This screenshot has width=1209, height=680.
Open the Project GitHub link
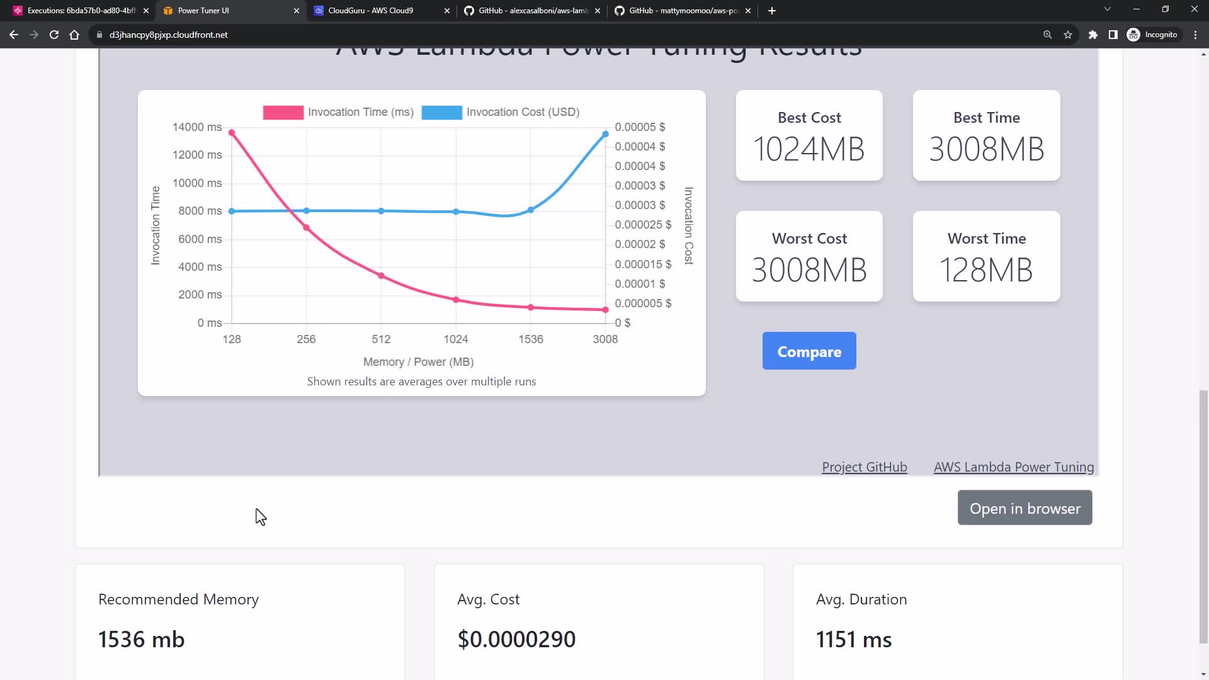[x=864, y=467]
